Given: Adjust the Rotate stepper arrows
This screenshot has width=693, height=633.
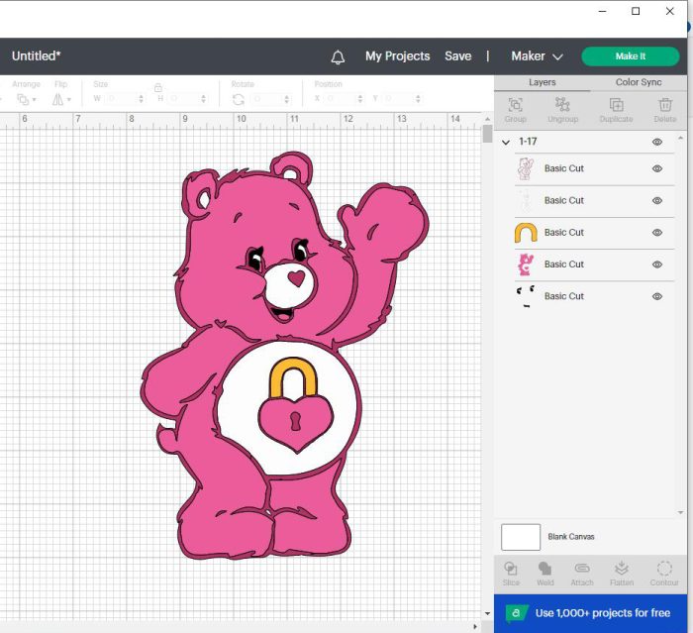Looking at the screenshot, I should tap(287, 99).
